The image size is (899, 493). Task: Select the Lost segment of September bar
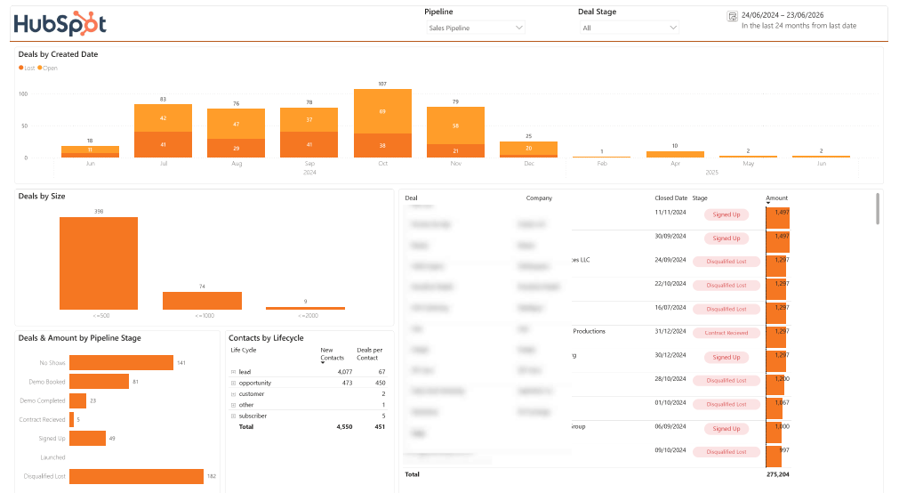point(309,145)
